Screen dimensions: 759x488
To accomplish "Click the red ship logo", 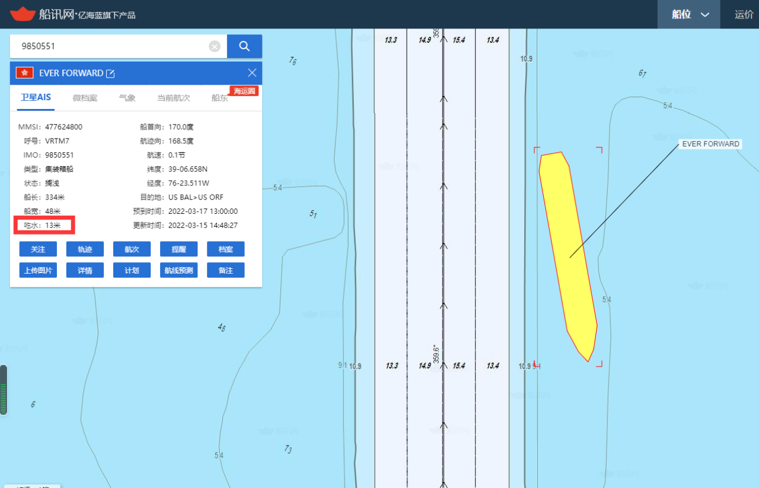I will 23,14.
